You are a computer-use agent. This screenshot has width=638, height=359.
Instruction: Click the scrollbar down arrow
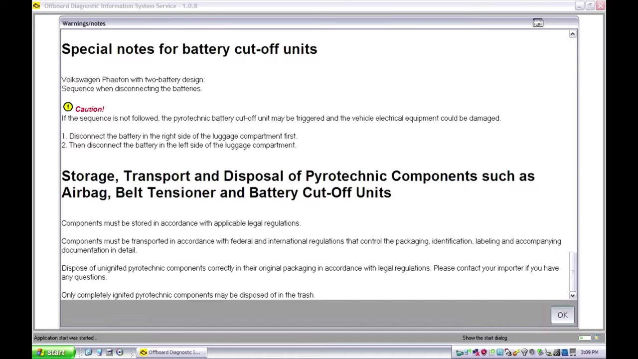pyautogui.click(x=573, y=295)
